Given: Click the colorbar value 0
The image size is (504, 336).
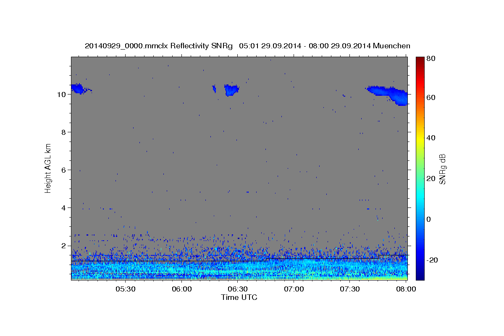Looking at the screenshot, I should click(x=429, y=219).
